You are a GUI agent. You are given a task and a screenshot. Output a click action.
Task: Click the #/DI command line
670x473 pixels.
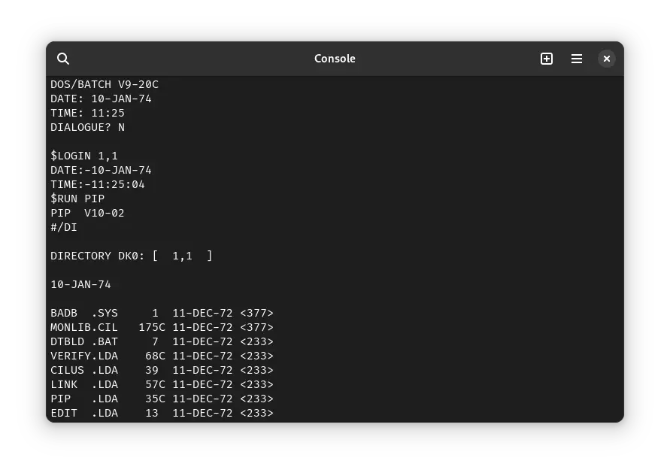[64, 227]
